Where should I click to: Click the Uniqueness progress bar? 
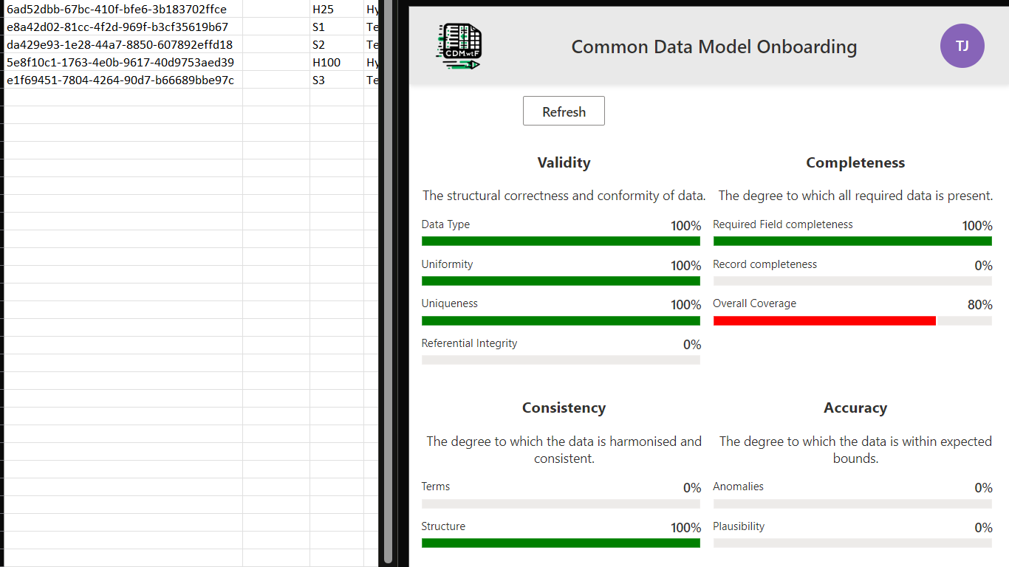click(x=561, y=320)
